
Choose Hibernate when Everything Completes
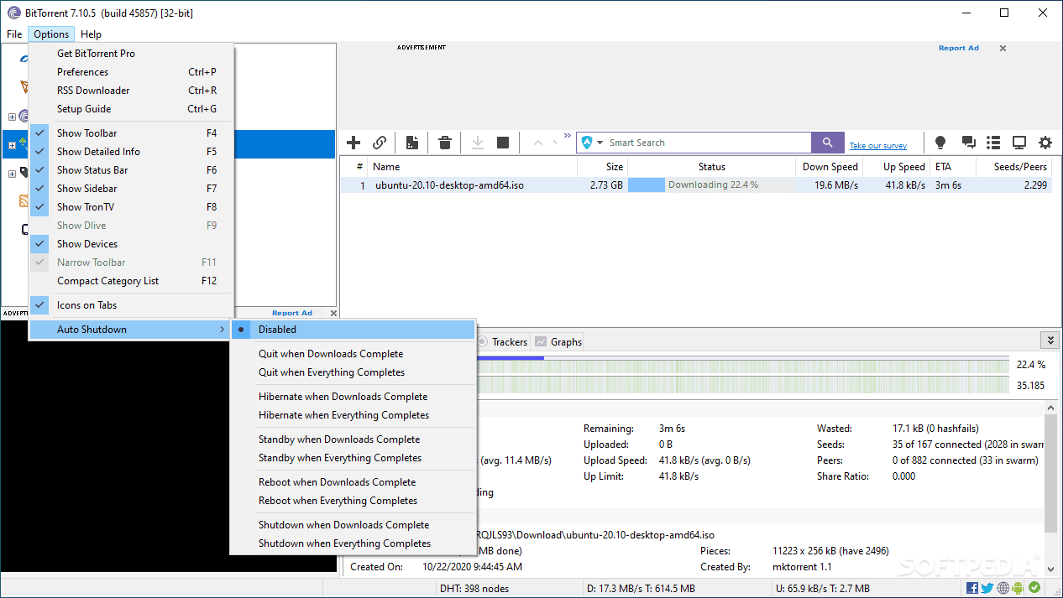[353, 415]
